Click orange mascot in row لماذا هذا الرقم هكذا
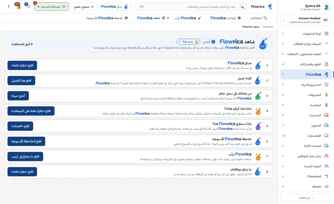Viewport: 334px width, 204px height. 259,111
